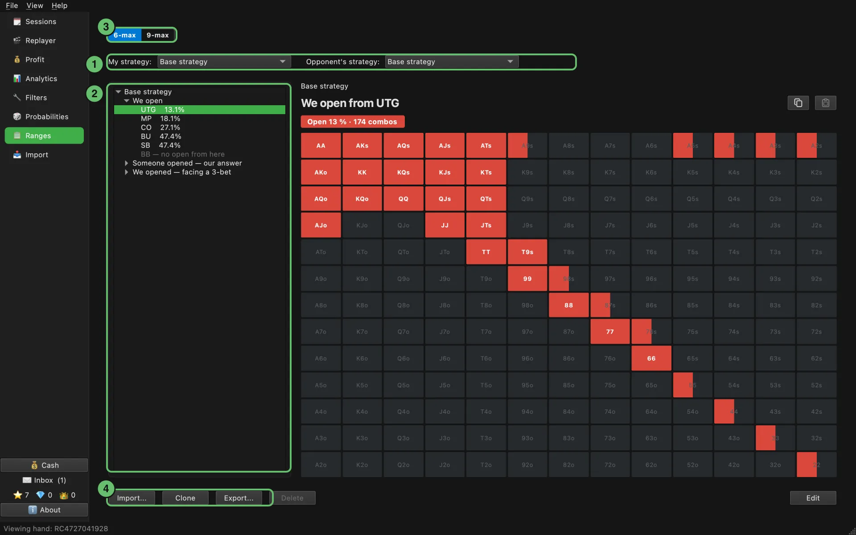Select the SB 47.4% range row
The width and height of the screenshot is (856, 535).
[200, 145]
